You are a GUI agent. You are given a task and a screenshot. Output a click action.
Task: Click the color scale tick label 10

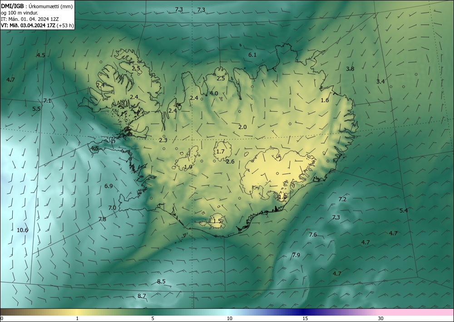pos(229,318)
